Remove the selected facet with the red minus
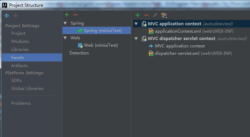Screen dimensions: 250x137 click(75, 15)
